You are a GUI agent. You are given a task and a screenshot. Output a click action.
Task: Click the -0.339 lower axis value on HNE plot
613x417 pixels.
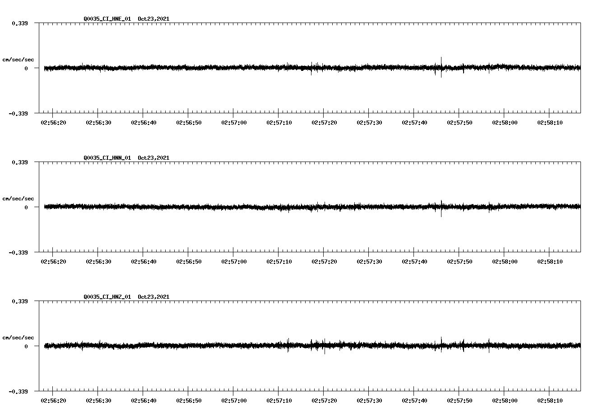pos(18,113)
